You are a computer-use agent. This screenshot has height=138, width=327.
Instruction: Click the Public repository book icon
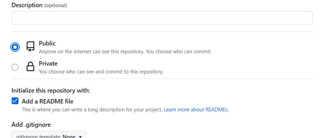(30, 47)
